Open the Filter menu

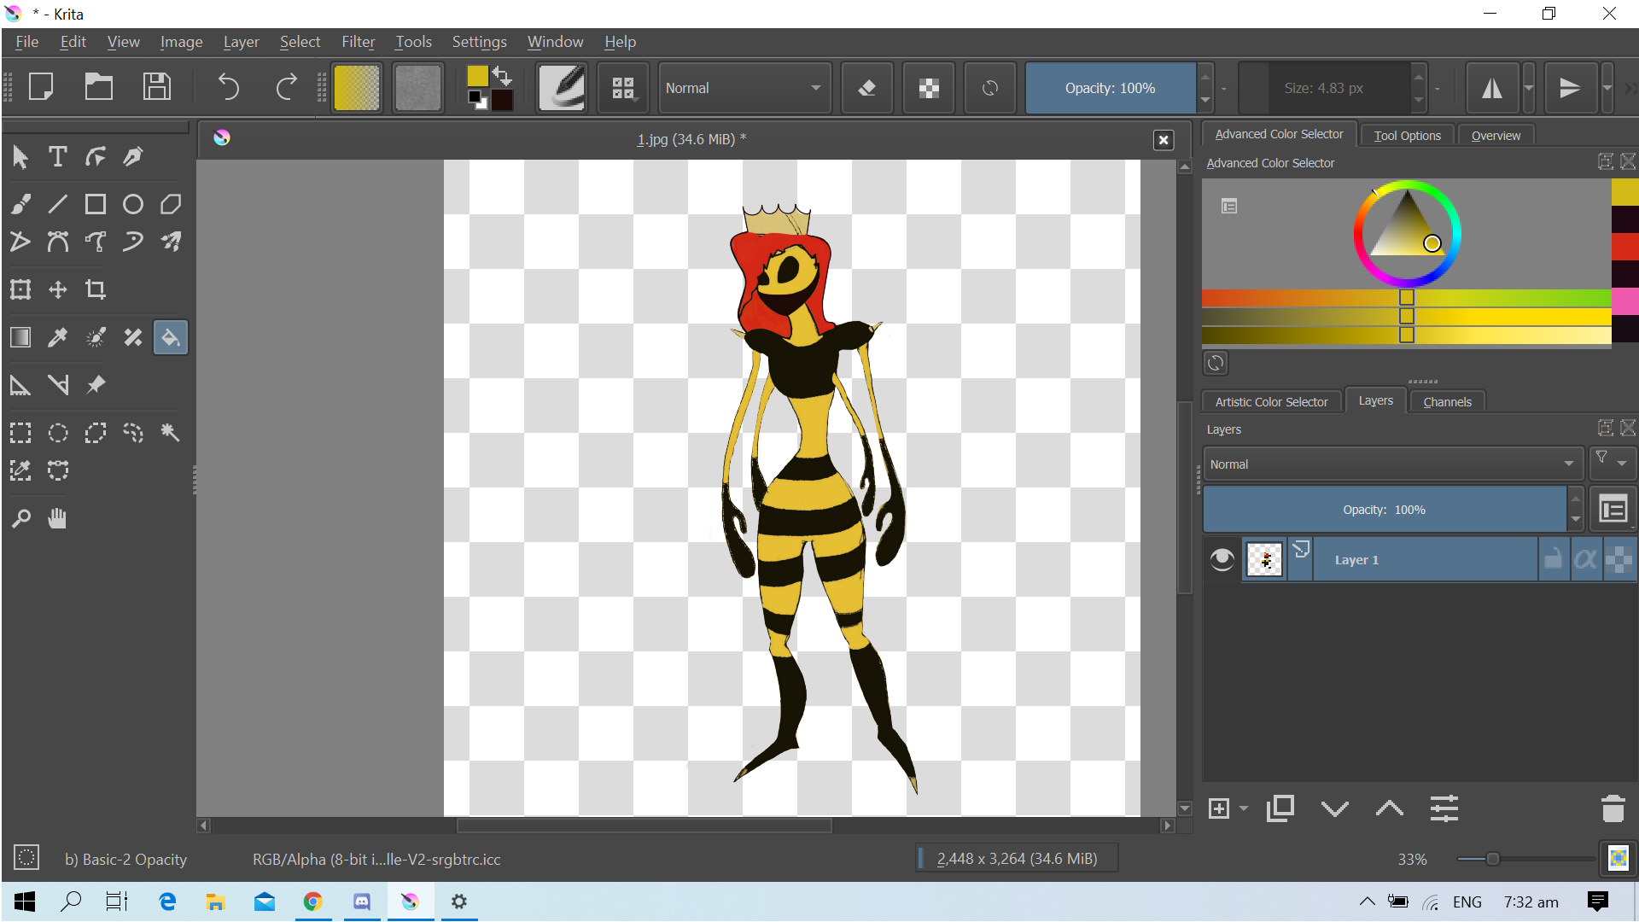(x=358, y=42)
